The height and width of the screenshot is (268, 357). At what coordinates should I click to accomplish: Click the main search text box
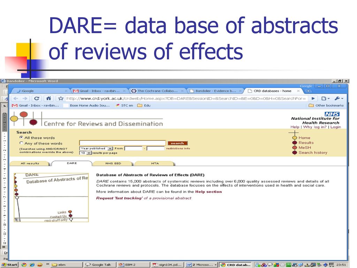click(x=122, y=143)
